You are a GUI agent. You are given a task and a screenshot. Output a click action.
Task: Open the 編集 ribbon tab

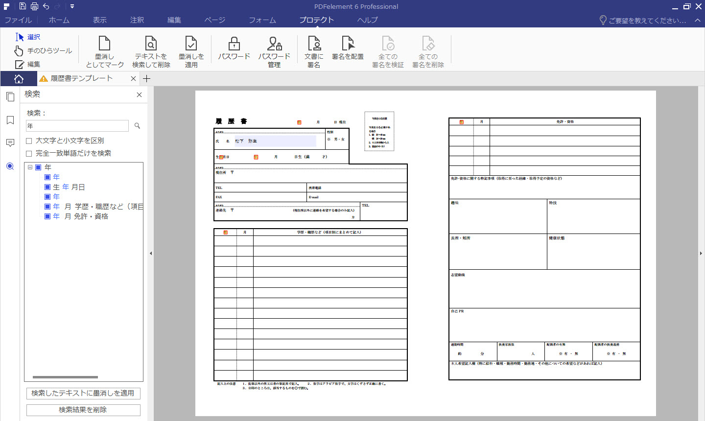coord(174,20)
